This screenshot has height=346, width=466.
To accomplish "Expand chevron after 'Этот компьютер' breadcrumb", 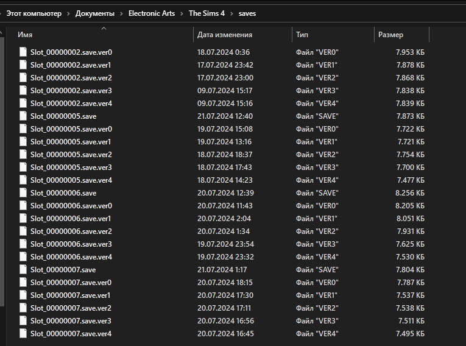I will click(68, 13).
